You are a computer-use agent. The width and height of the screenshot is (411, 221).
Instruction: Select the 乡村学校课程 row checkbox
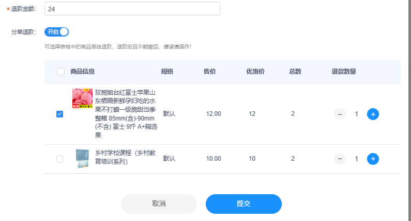click(x=59, y=159)
